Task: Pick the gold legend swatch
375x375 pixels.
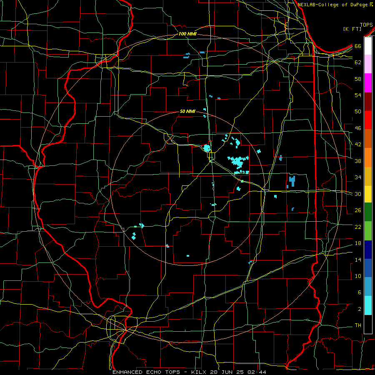Action: click(x=368, y=176)
